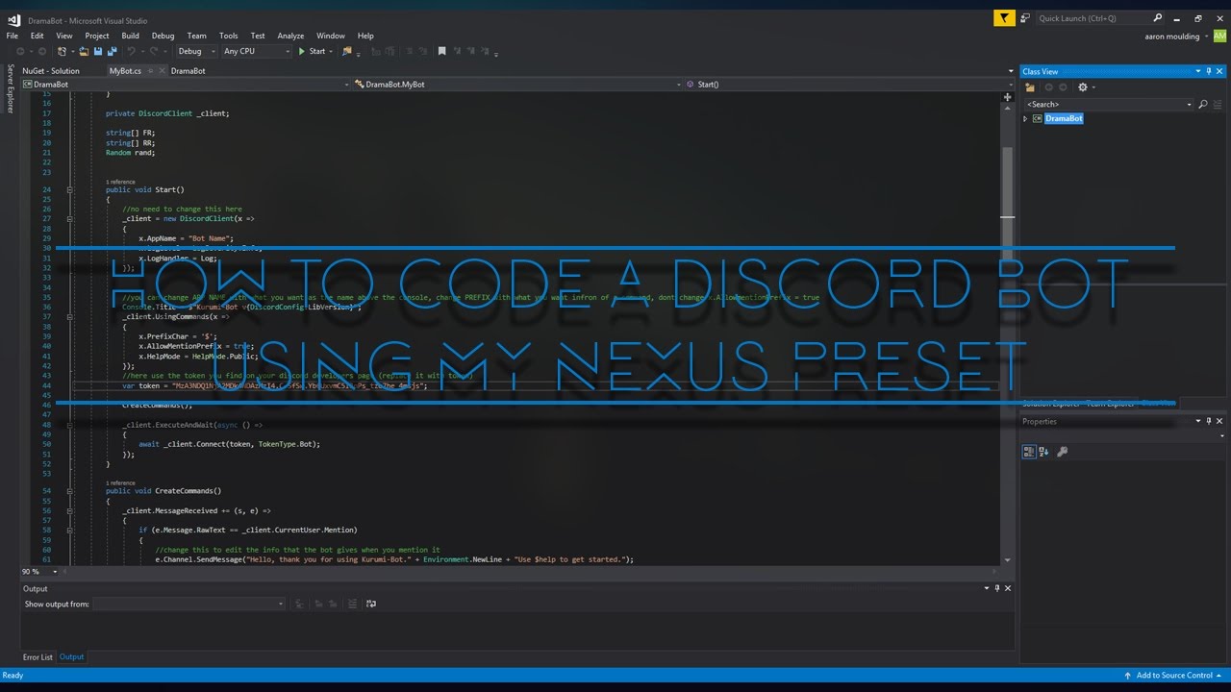Click the notifications flag icon
Viewport: 1231px width, 692px height.
click(1005, 18)
